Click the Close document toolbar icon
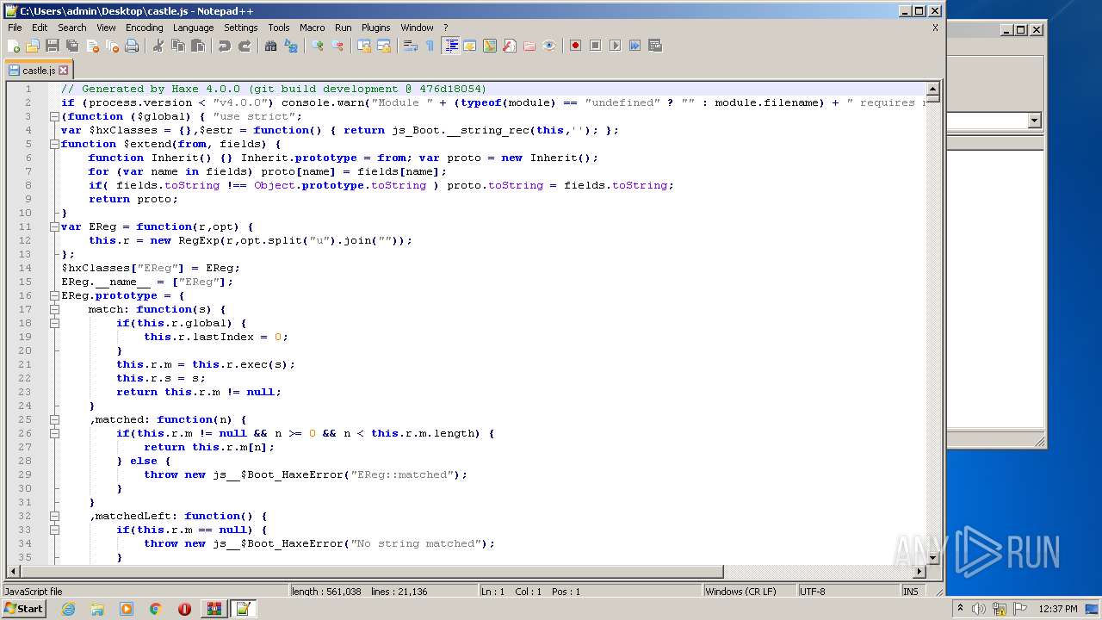 (92, 46)
